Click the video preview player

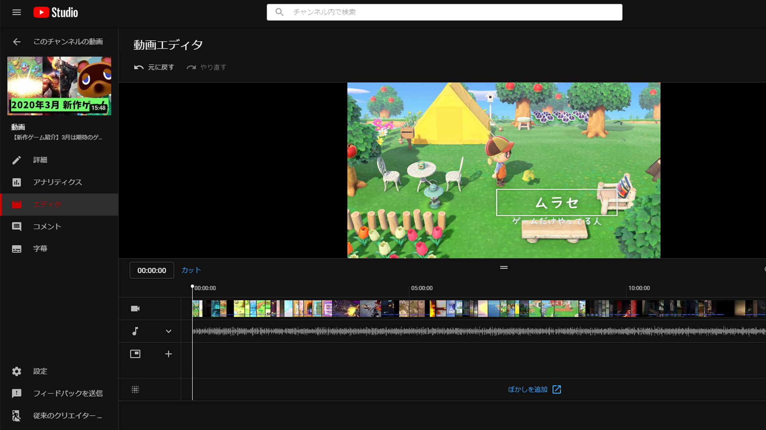tap(503, 170)
